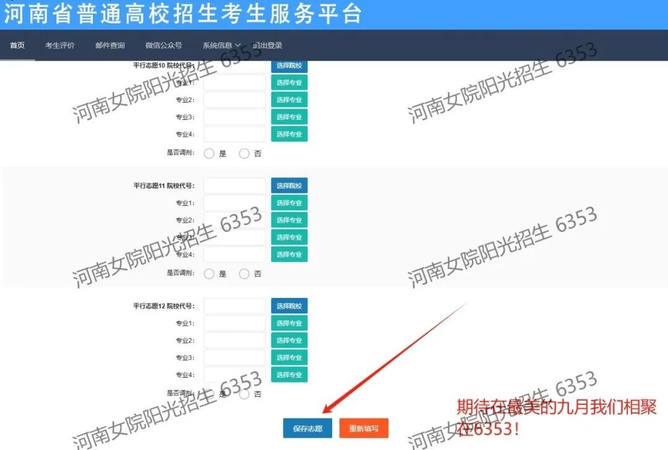668x450 pixels.
Task: Choose 是 for 平行志愿11 是否调剂
Action: click(x=209, y=273)
